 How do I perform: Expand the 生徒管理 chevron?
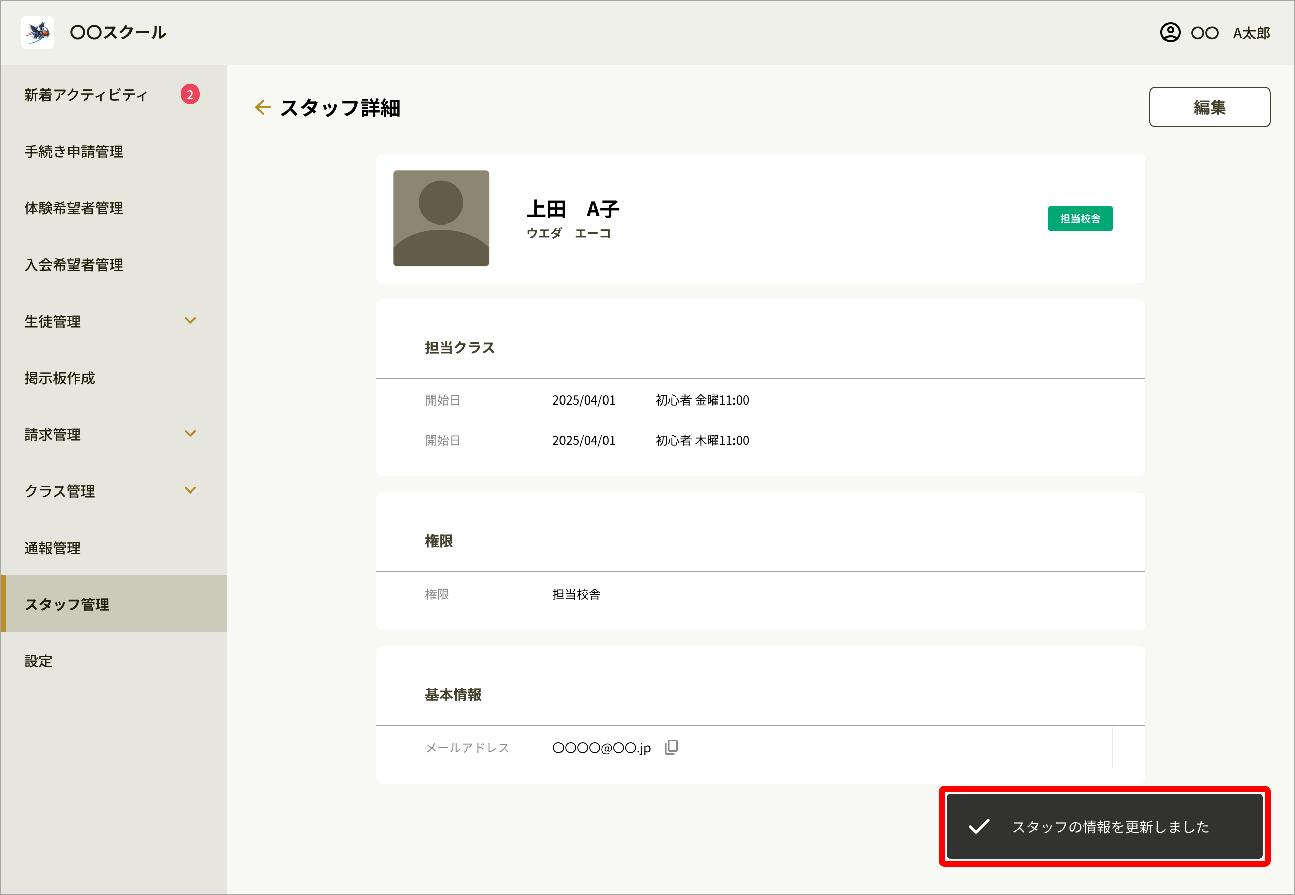coord(190,320)
